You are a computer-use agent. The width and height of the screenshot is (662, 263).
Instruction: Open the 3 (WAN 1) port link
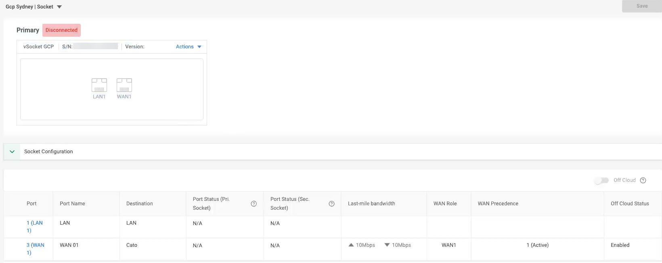36,249
